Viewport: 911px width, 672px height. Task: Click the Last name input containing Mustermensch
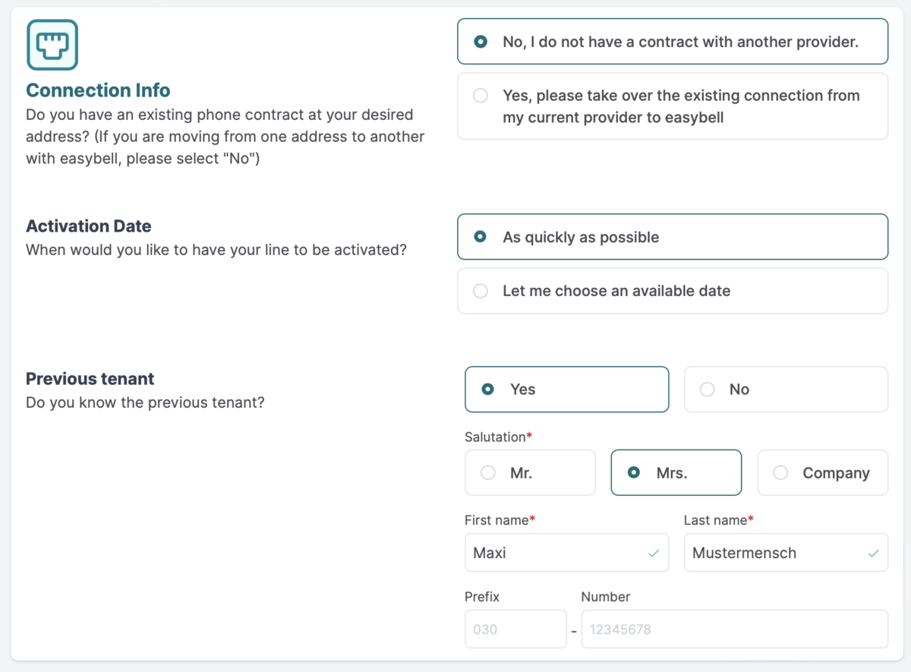coord(774,553)
